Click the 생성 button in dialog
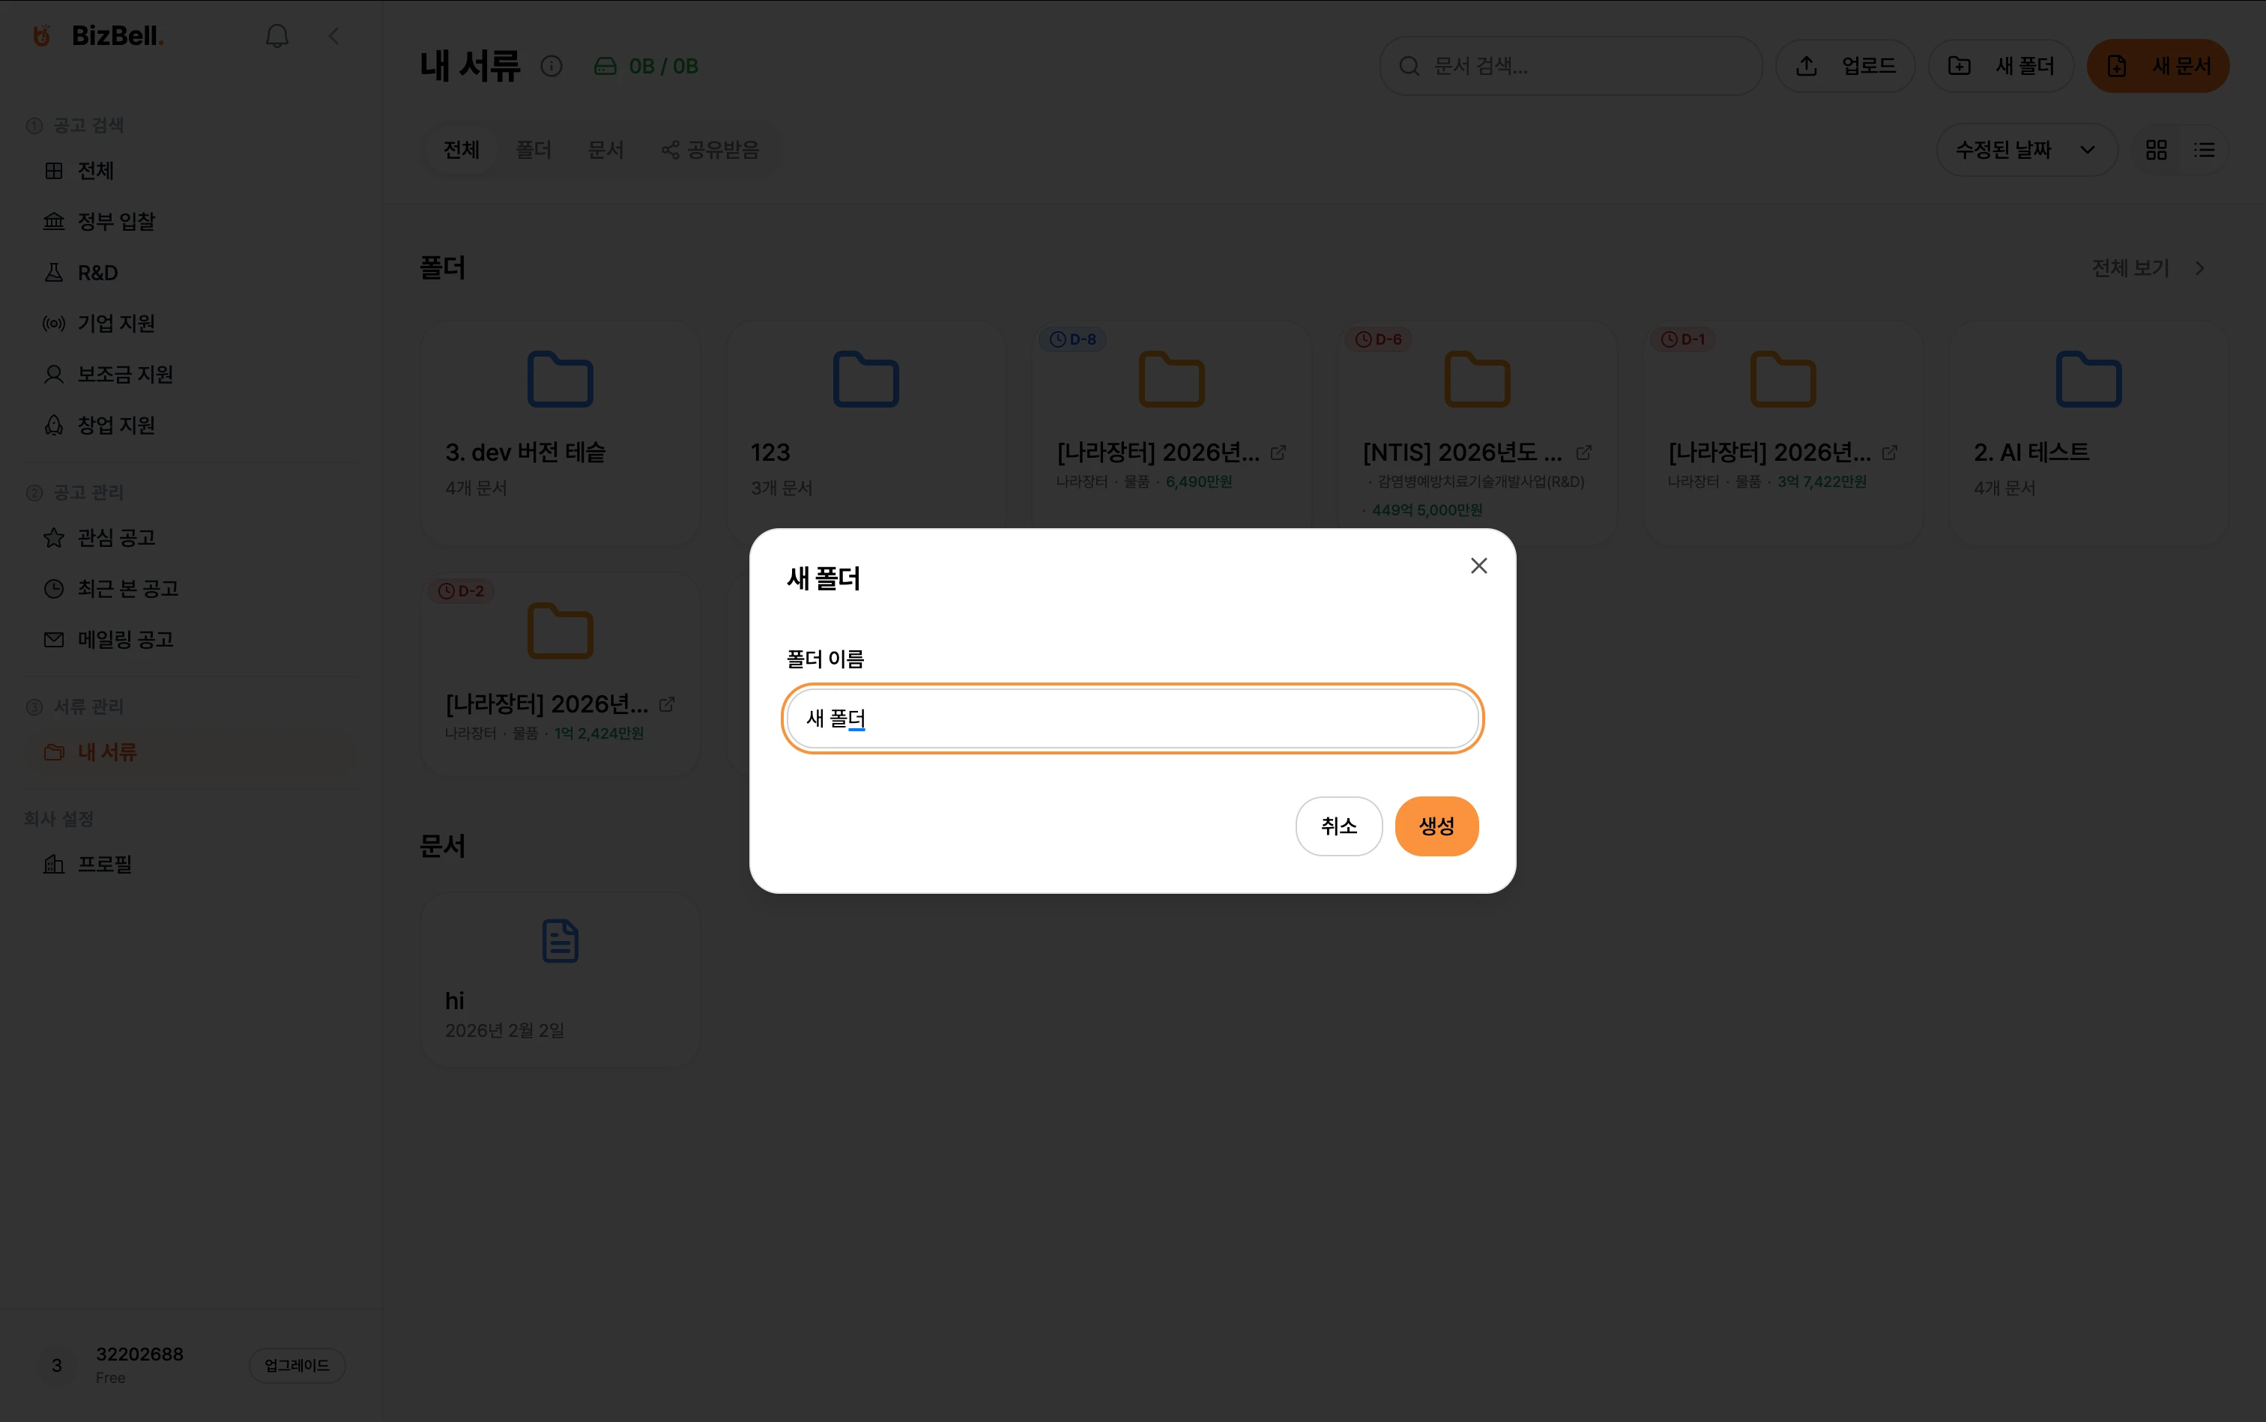 click(x=1436, y=826)
